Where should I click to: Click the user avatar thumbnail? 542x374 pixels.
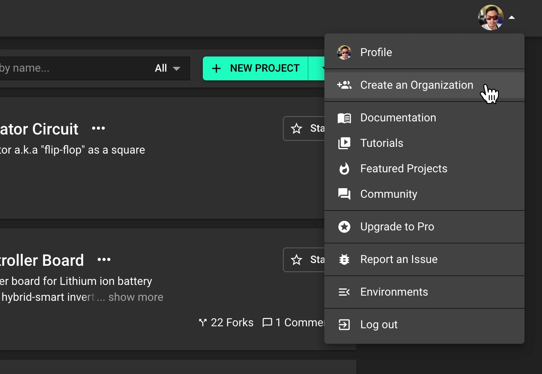(x=491, y=17)
